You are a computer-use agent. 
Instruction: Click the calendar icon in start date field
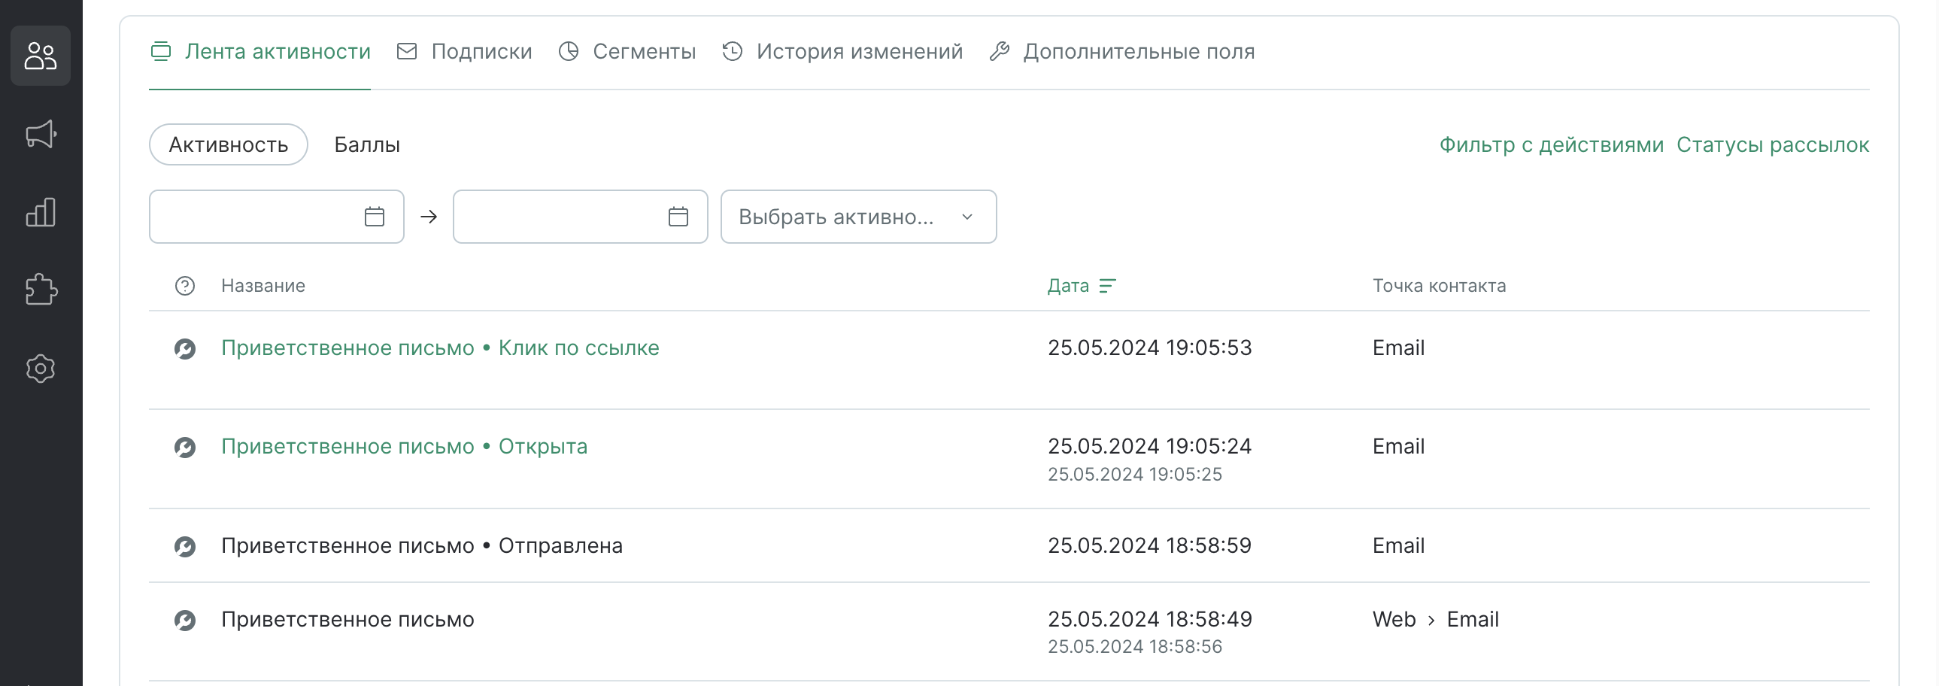pos(374,217)
